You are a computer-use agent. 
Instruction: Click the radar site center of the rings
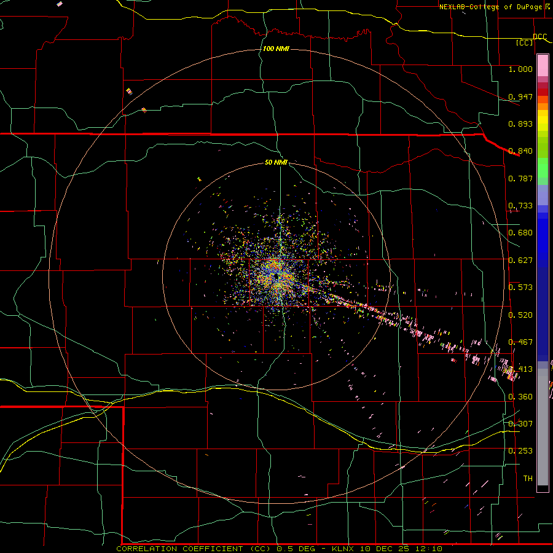[277, 277]
